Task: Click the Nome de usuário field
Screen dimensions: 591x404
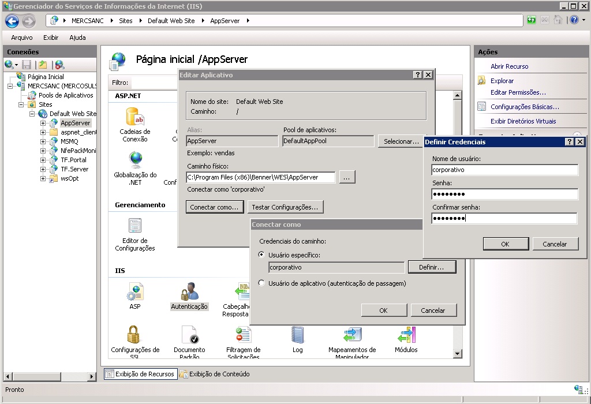Action: [x=504, y=170]
